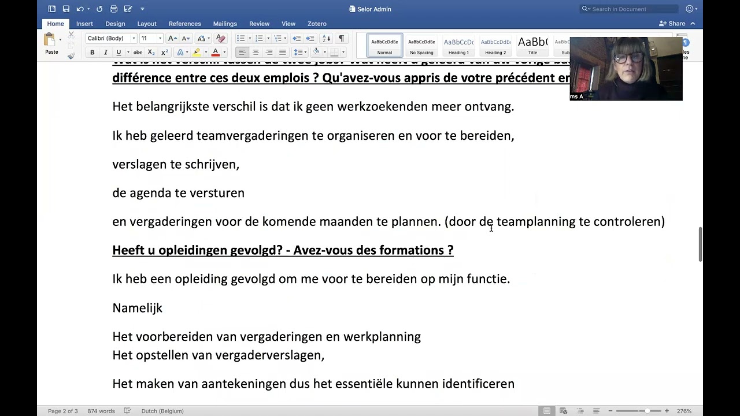This screenshot has width=740, height=416.
Task: Redo the last action with the circular arrow
Action: [x=99, y=9]
